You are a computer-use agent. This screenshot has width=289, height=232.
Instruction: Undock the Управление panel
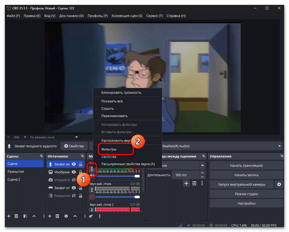pyautogui.click(x=282, y=156)
